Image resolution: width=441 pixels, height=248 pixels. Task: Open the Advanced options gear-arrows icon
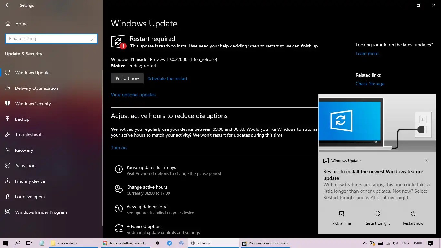119,228
